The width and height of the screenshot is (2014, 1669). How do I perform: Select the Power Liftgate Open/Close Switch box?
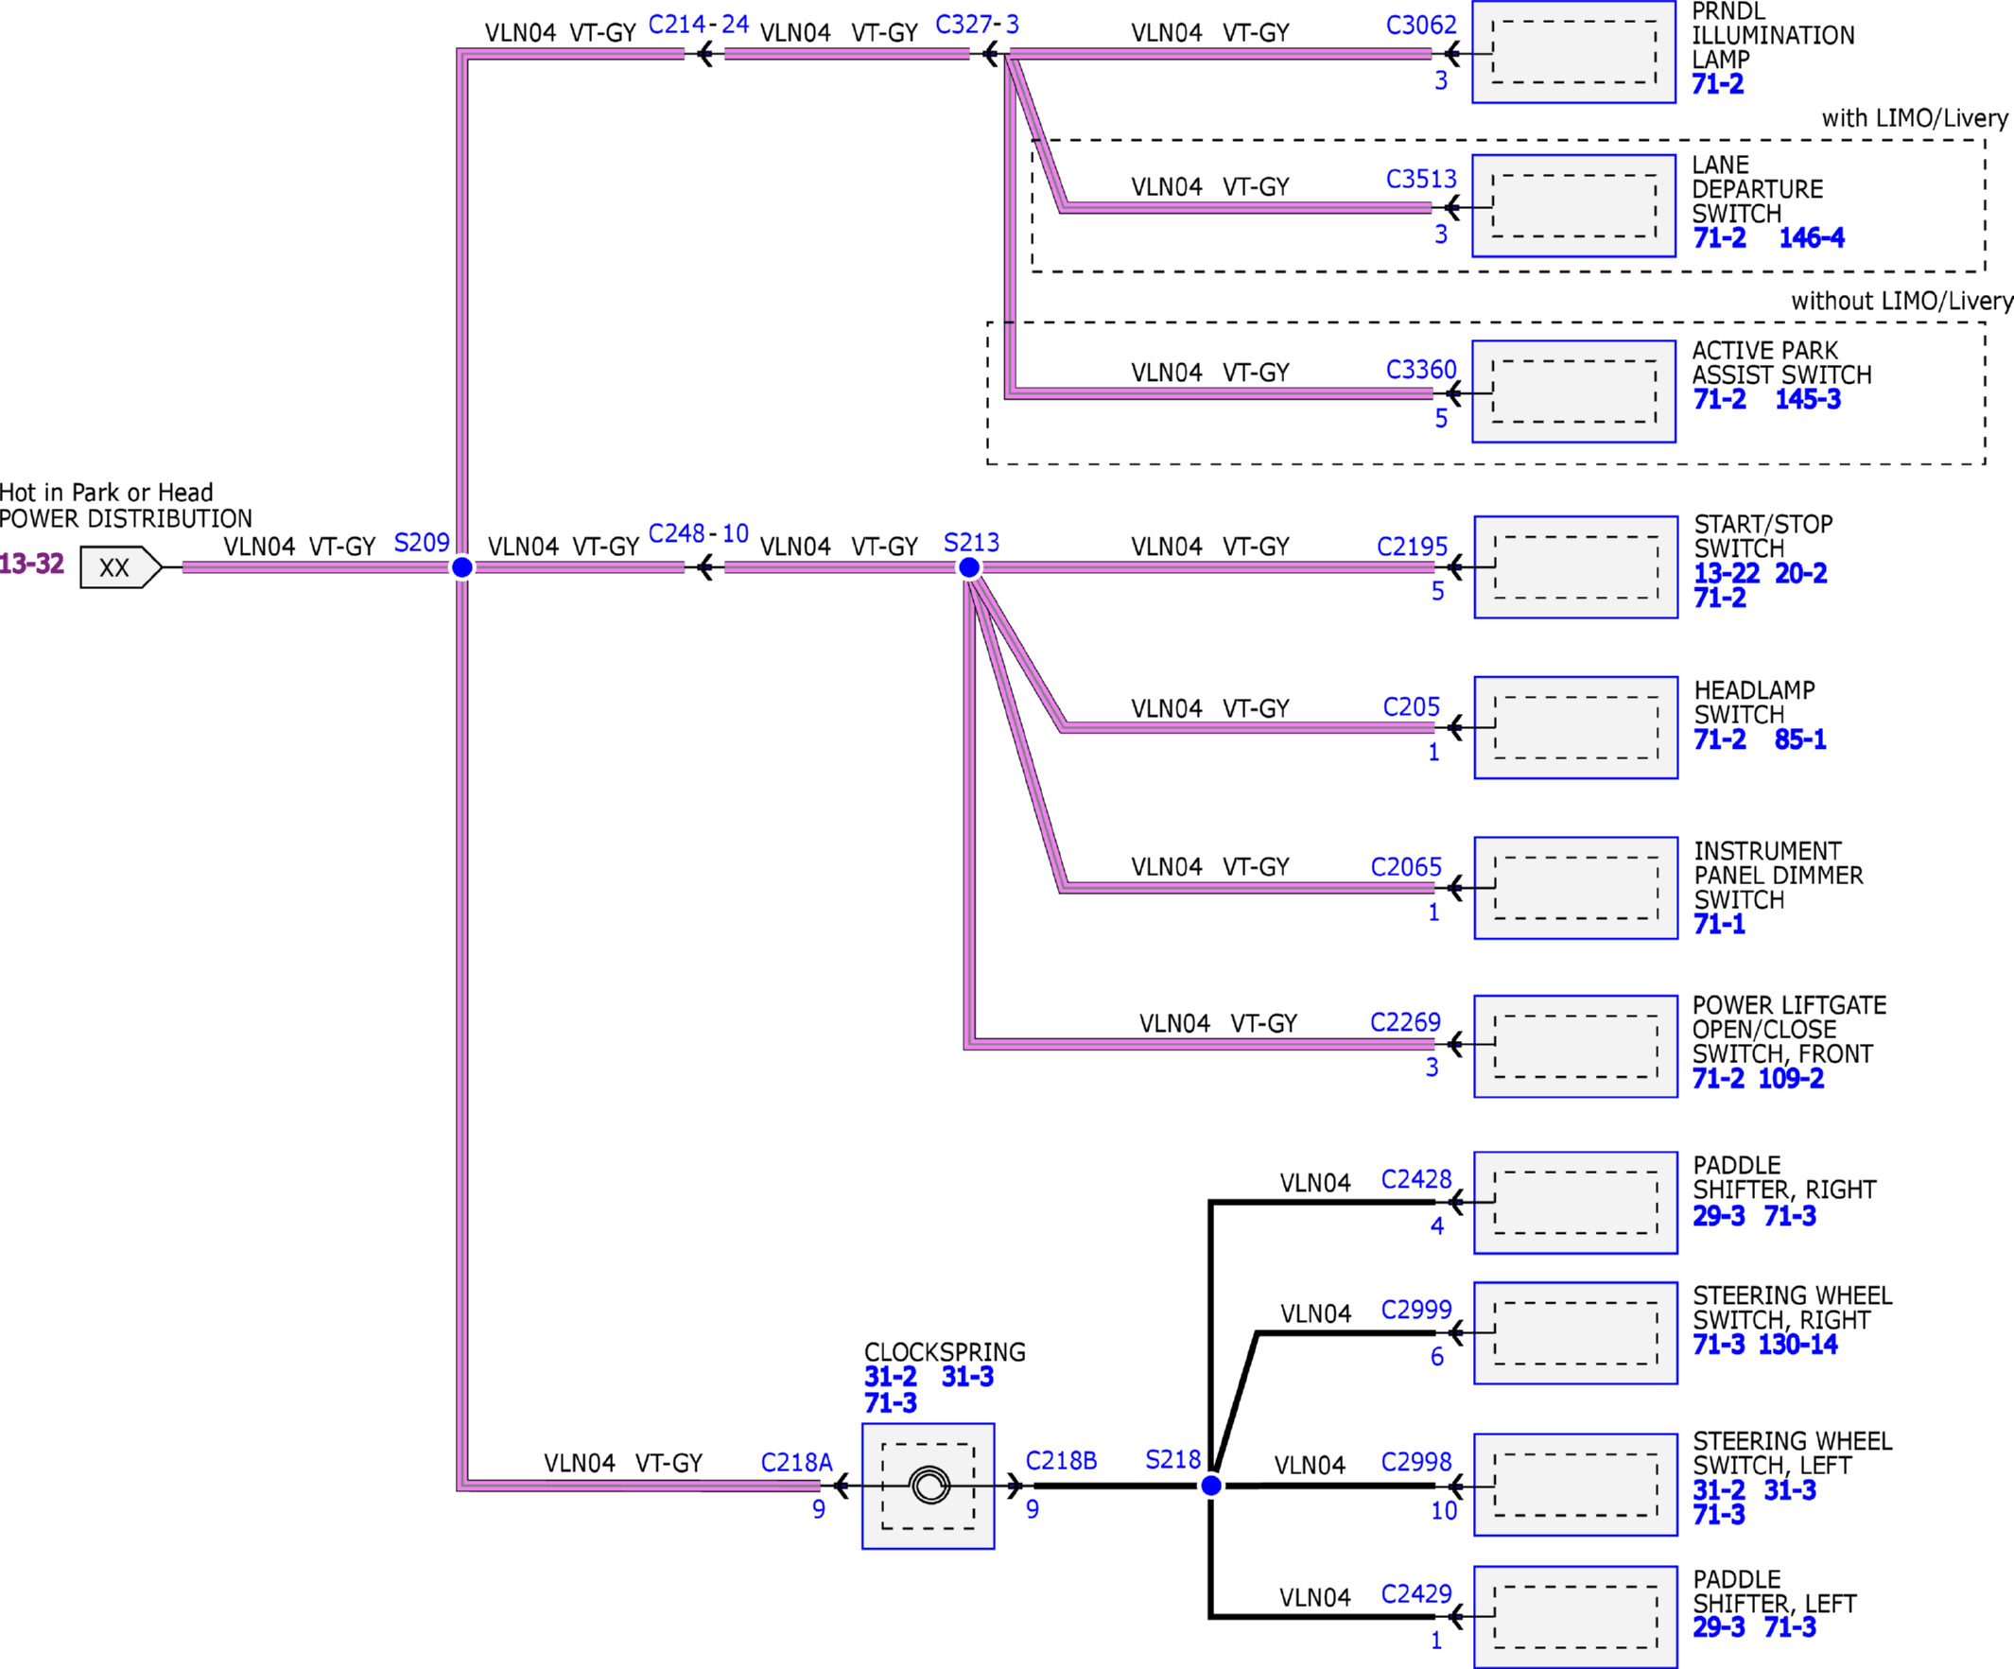click(x=1575, y=1047)
